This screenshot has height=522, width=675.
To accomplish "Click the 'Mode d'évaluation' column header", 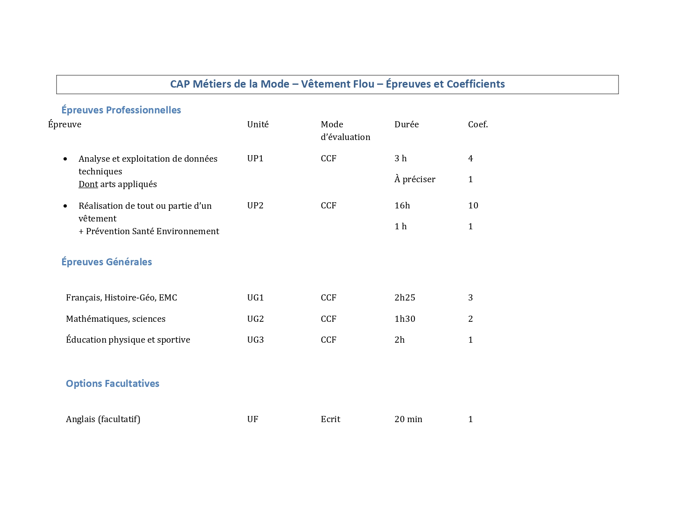I will click(345, 131).
